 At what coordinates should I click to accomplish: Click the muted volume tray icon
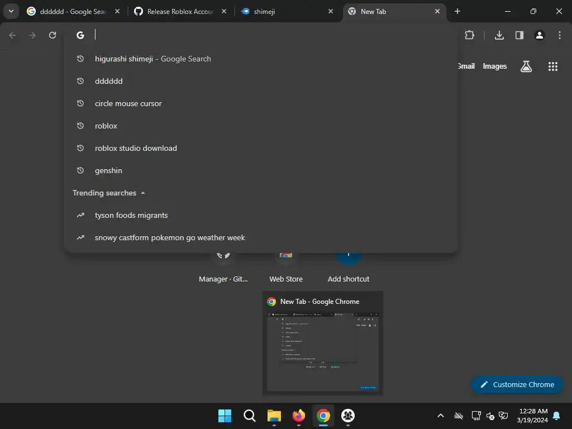[490, 416]
